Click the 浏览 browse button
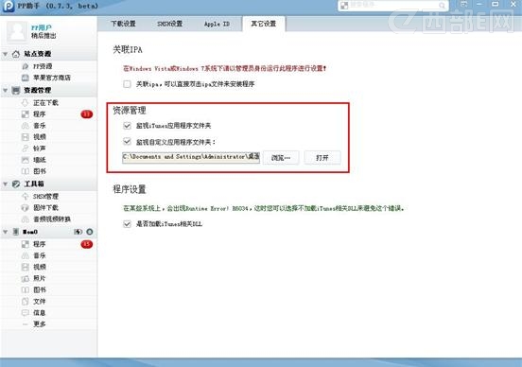522x367 pixels. [281, 158]
